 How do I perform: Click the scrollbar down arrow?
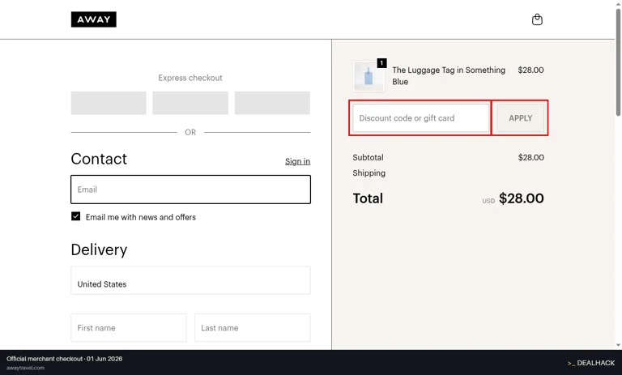[618, 345]
